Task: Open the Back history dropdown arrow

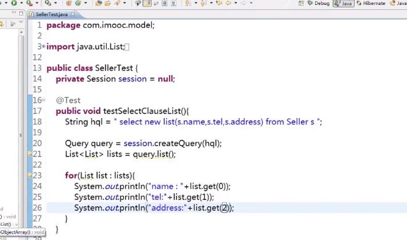Action: click(x=236, y=3)
